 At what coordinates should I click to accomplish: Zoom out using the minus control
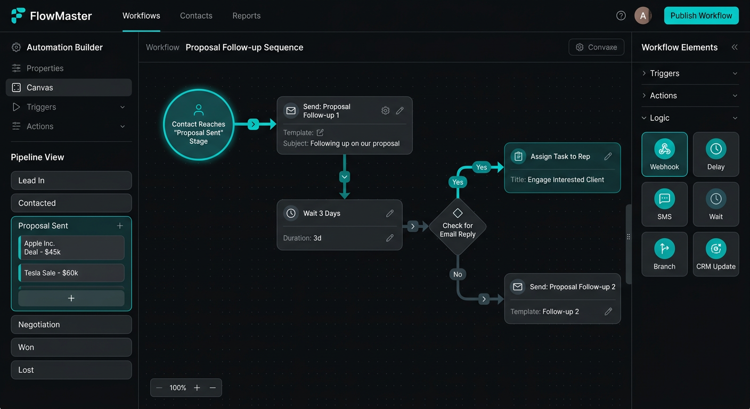[x=159, y=388]
